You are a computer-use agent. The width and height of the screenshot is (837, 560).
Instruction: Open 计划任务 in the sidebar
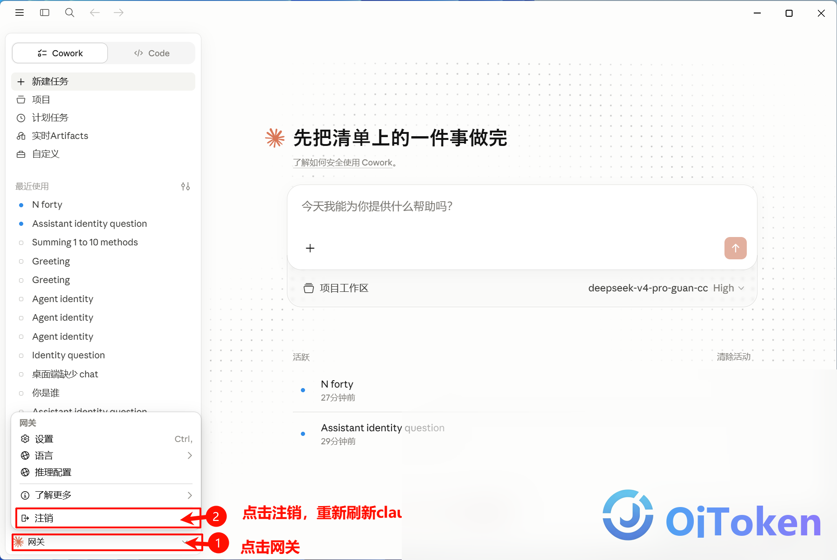(103, 118)
